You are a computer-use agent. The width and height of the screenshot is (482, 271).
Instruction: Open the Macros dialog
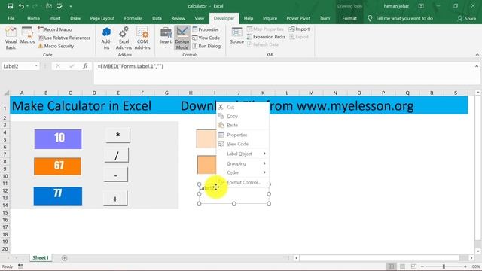pos(27,35)
